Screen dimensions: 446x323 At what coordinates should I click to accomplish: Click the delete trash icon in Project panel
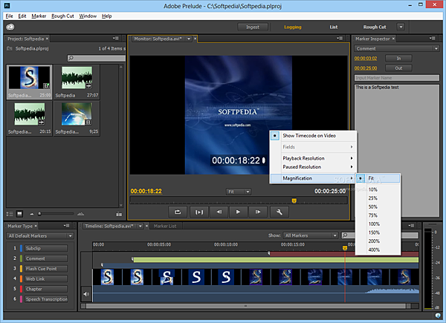click(x=119, y=214)
